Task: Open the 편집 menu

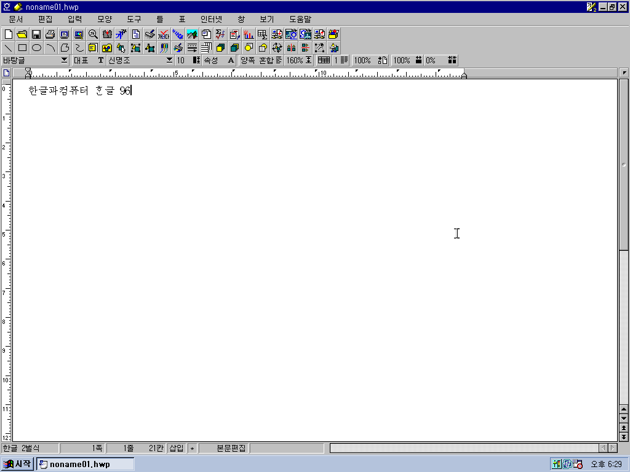Action: [x=46, y=19]
